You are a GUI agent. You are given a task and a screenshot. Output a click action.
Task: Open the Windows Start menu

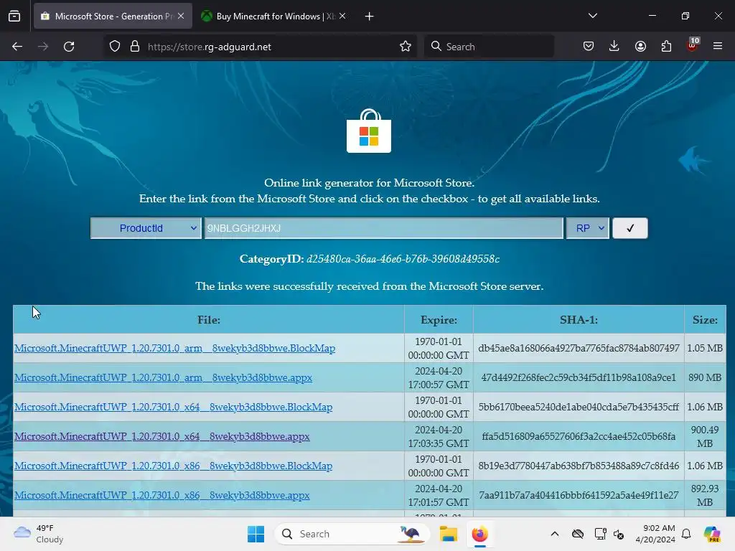pos(256,534)
